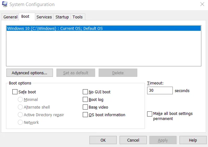Click the System Configuration title bar icon
The height and width of the screenshot is (147, 208).
pos(5,5)
